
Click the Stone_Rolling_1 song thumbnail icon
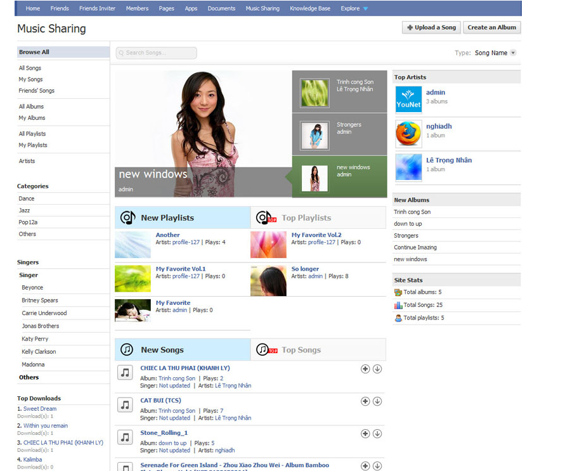[x=124, y=437]
